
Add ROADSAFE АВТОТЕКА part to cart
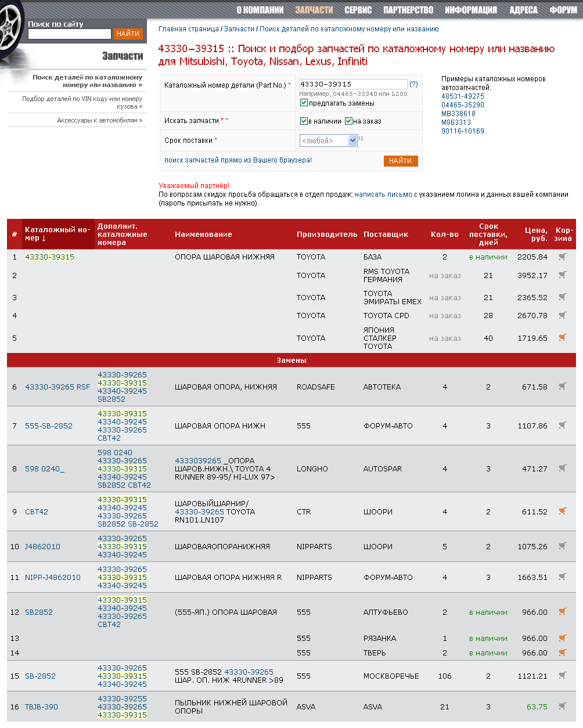point(562,386)
